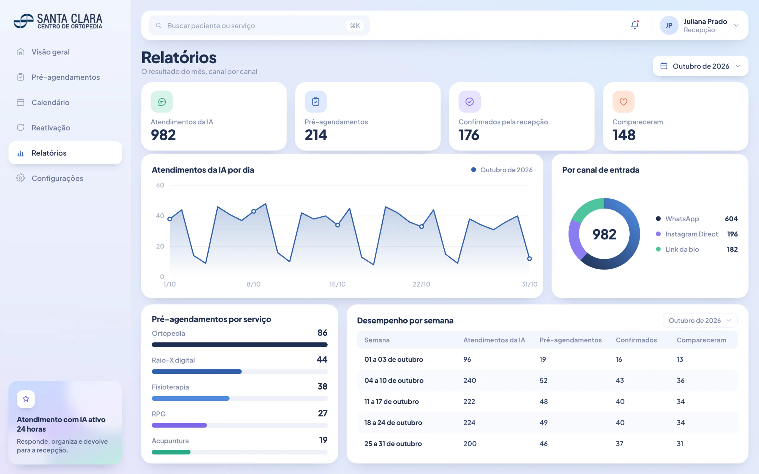Expand the user menu chevron
The height and width of the screenshot is (474, 759).
(x=736, y=26)
